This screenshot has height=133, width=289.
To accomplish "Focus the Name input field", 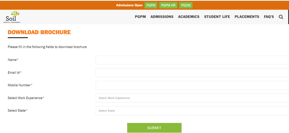I will pyautogui.click(x=192, y=60).
